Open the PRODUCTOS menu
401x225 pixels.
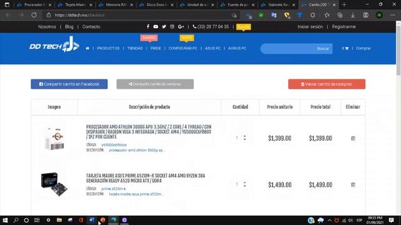click(x=108, y=48)
